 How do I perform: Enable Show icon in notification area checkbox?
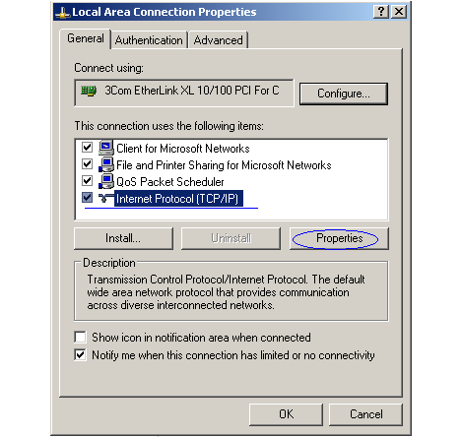(x=81, y=337)
